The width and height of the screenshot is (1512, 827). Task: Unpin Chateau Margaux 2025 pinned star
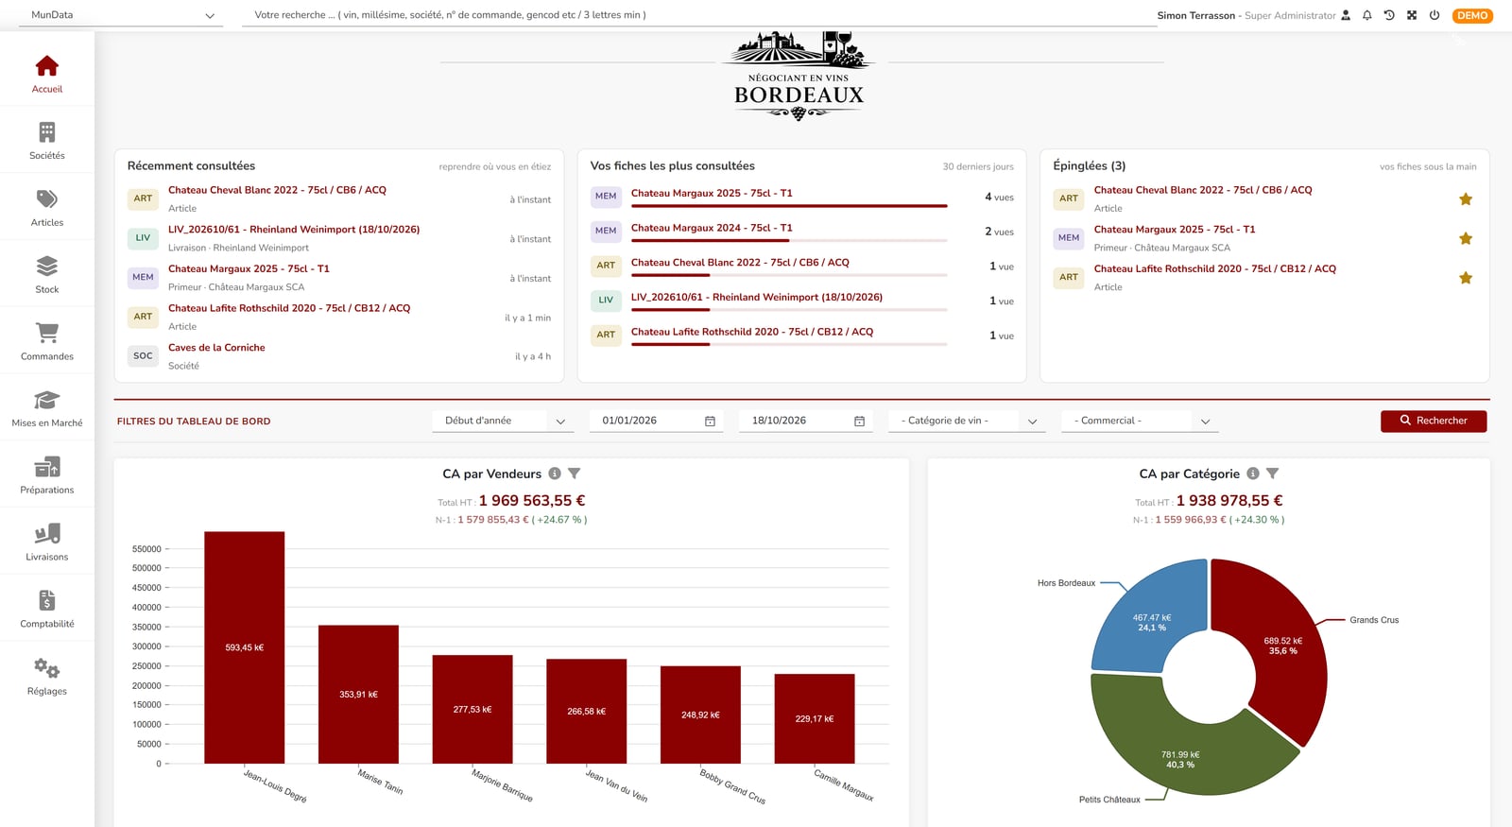click(1466, 238)
